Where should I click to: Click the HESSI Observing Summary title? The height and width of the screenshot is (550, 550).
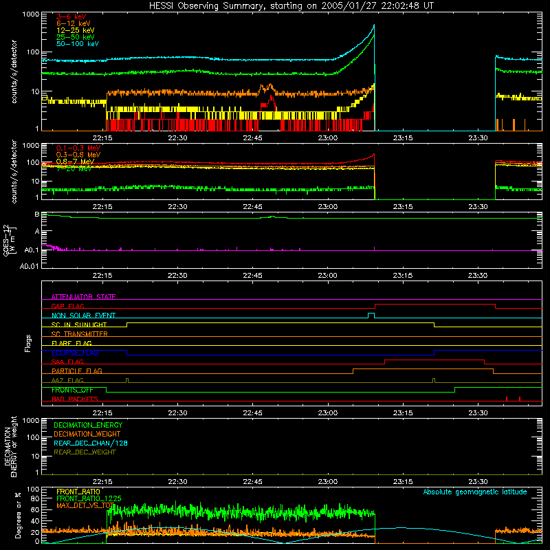click(x=291, y=5)
